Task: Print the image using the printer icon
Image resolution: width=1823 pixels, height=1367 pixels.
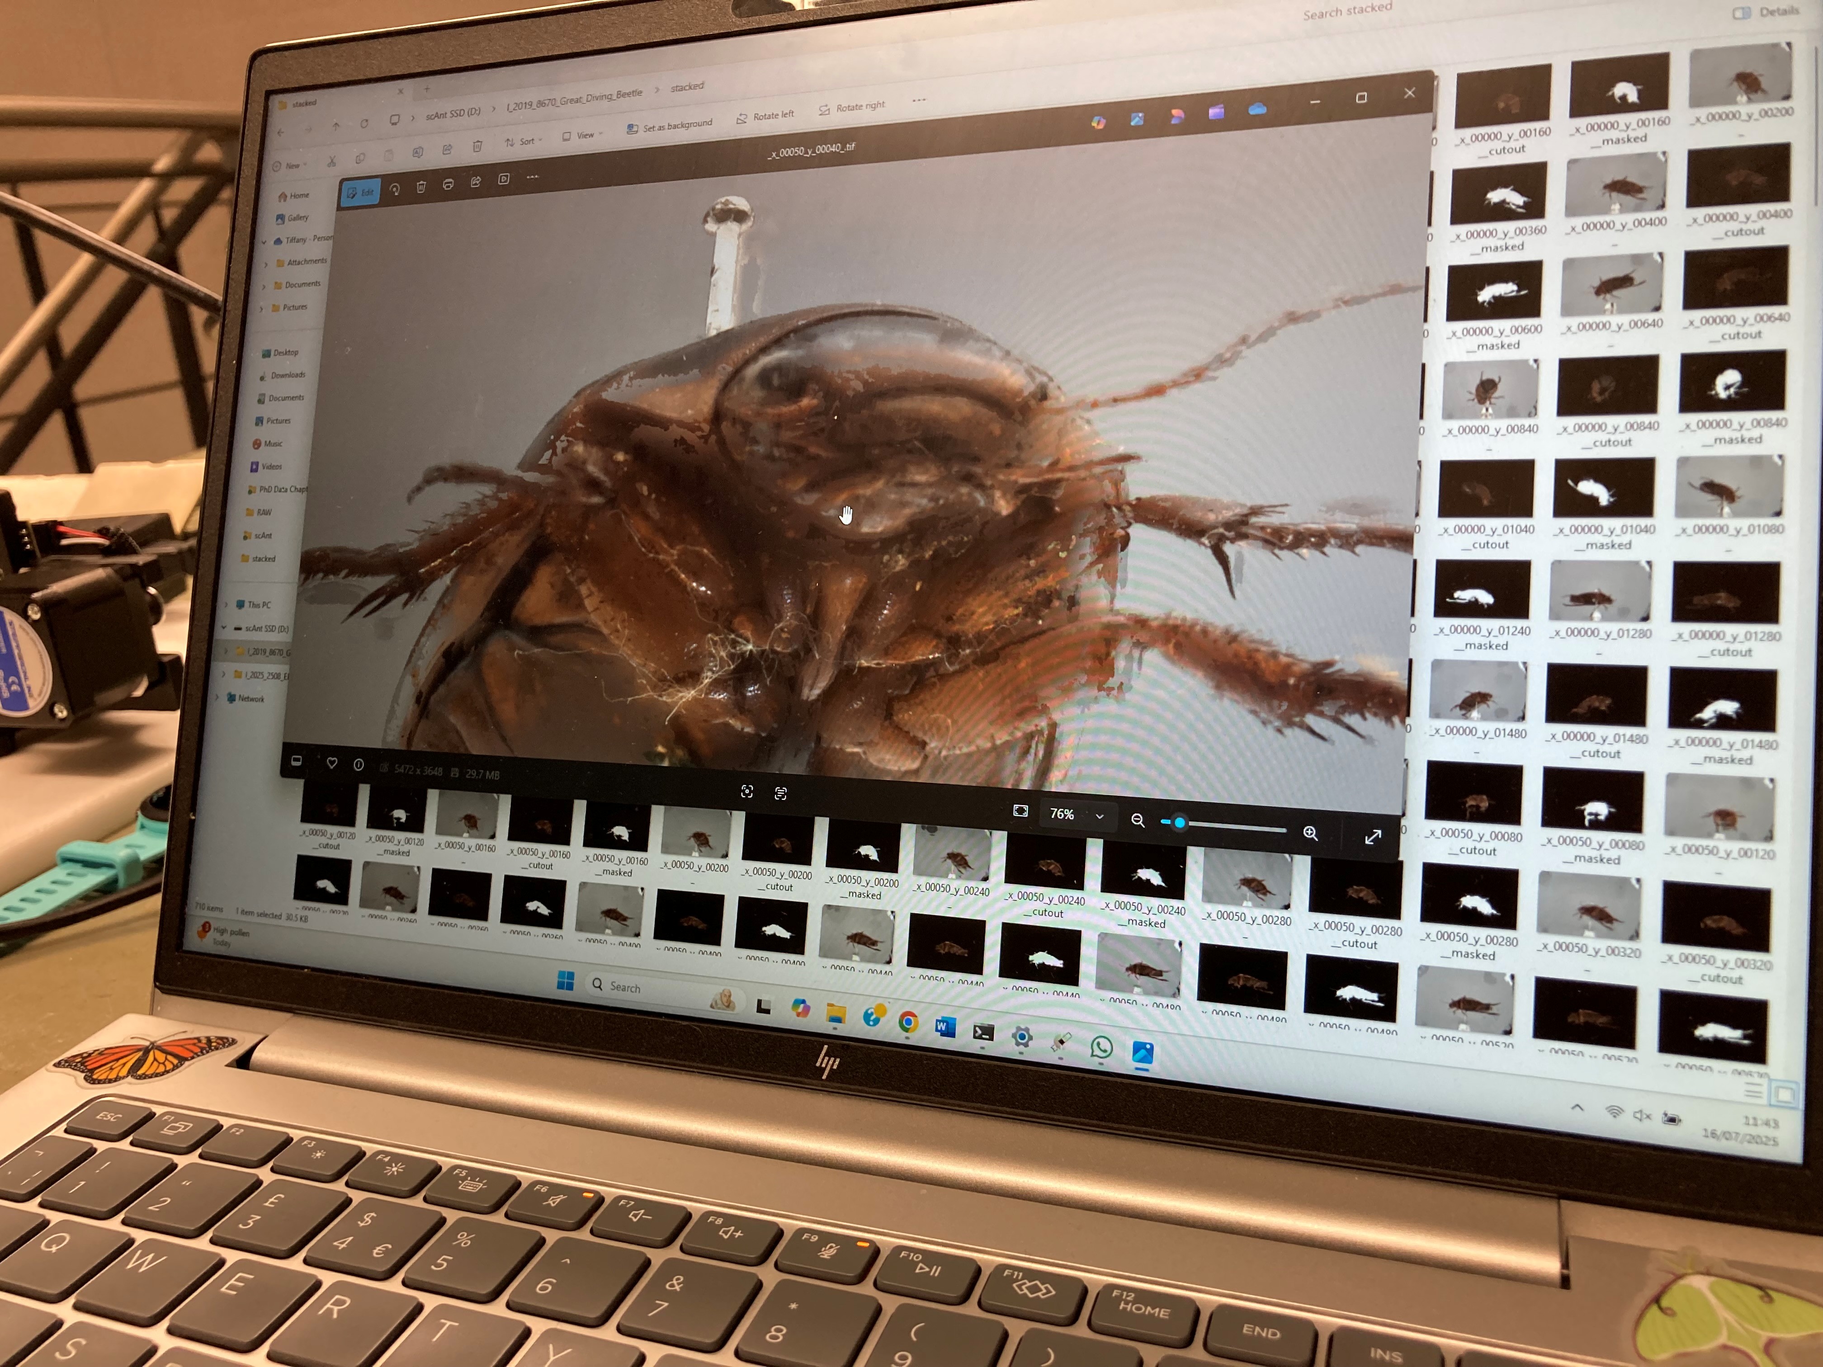Action: [449, 184]
